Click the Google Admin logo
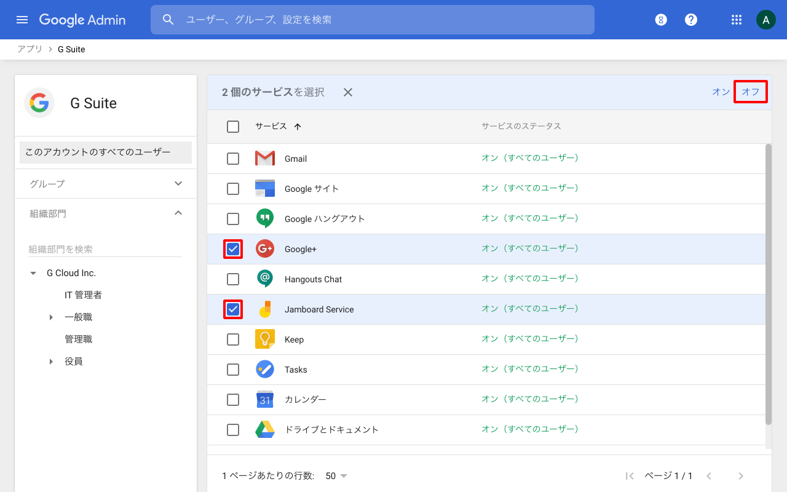787x492 pixels. tap(82, 20)
